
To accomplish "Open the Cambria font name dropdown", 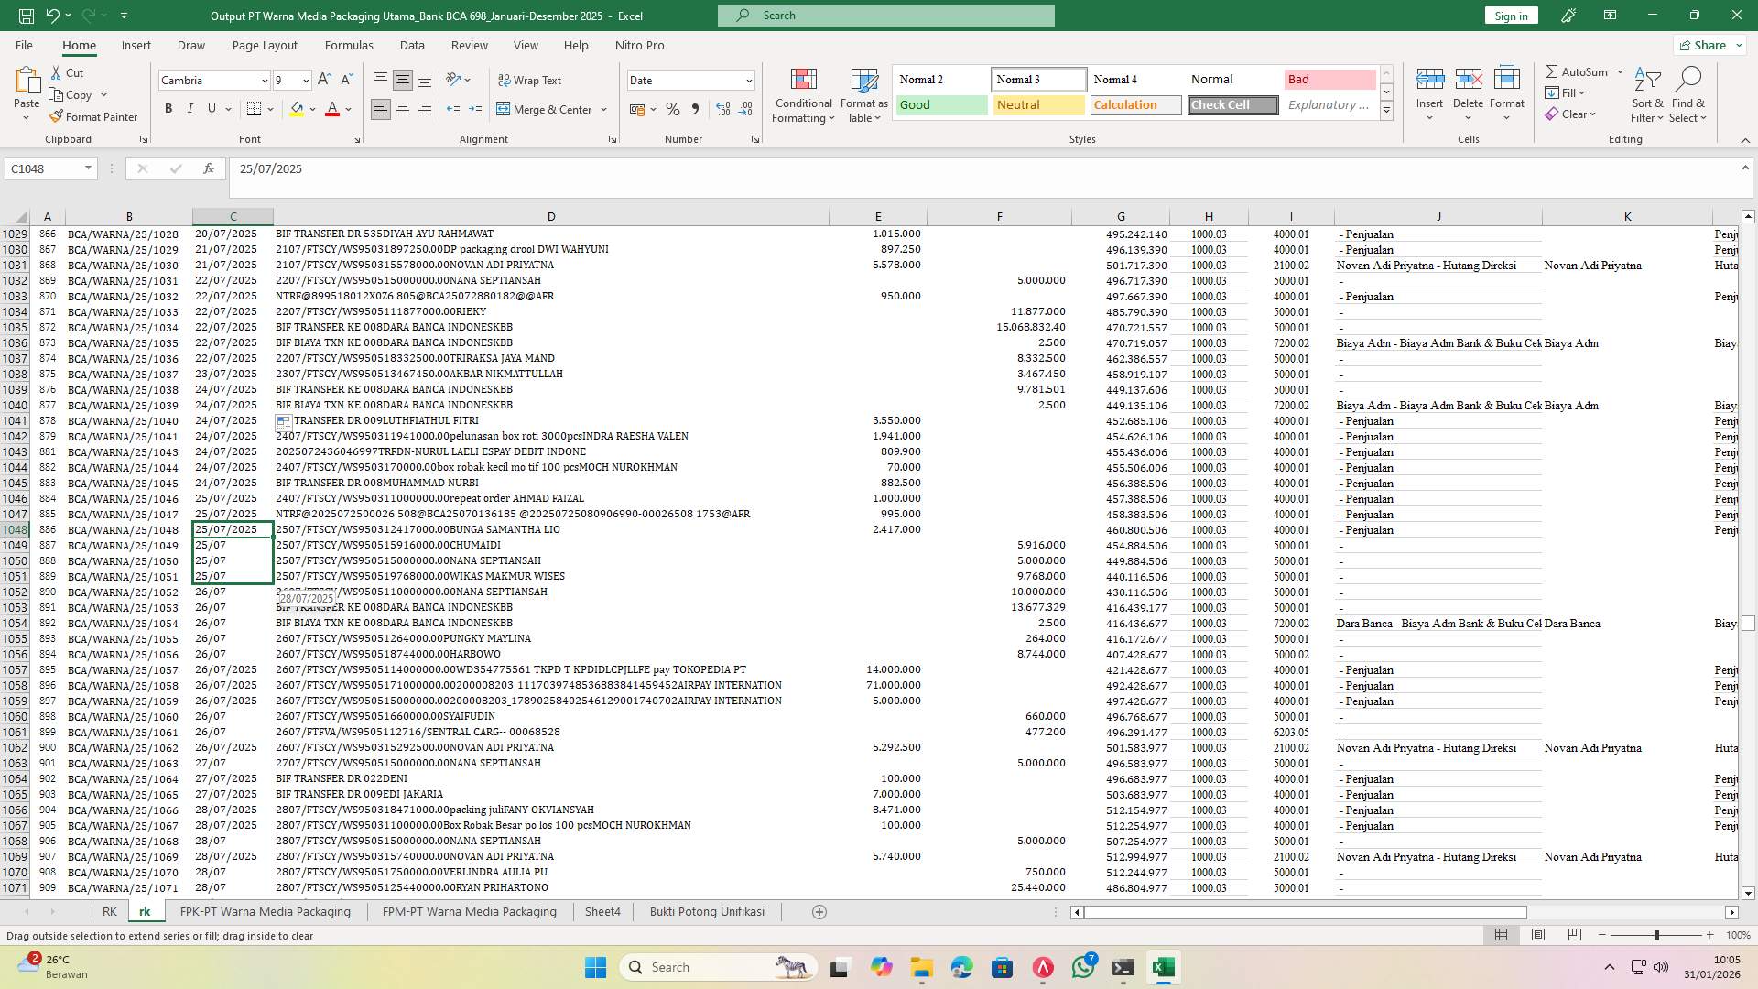I will click(x=264, y=81).
